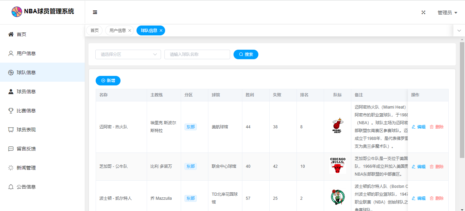This screenshot has height=211, width=465.
Task: Toggle the sidebar collapse hamburger icon
Action: click(95, 12)
